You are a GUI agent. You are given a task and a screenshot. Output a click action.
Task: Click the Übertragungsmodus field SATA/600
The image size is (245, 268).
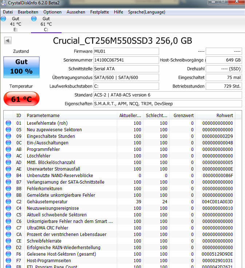point(126,77)
